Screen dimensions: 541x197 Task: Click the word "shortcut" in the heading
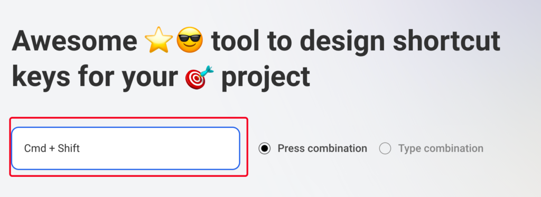[x=446, y=41]
